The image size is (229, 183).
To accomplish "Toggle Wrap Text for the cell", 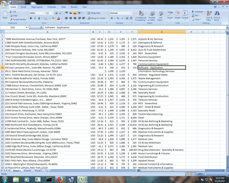I will tap(94, 13).
